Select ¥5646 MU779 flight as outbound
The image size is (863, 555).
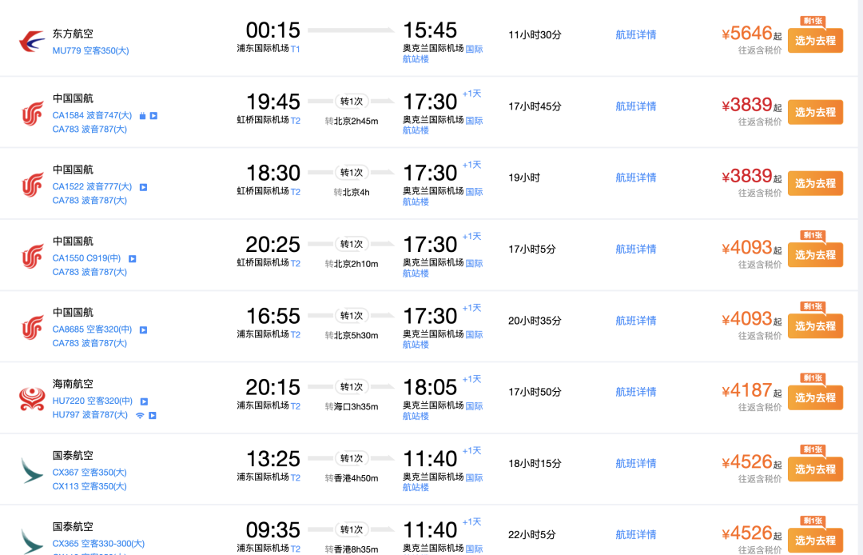point(815,41)
